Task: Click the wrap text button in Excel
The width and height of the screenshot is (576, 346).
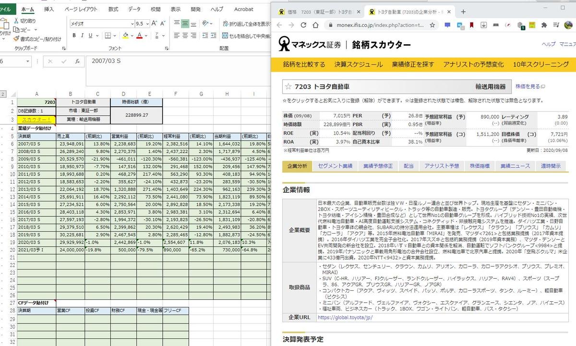Action: (x=246, y=23)
